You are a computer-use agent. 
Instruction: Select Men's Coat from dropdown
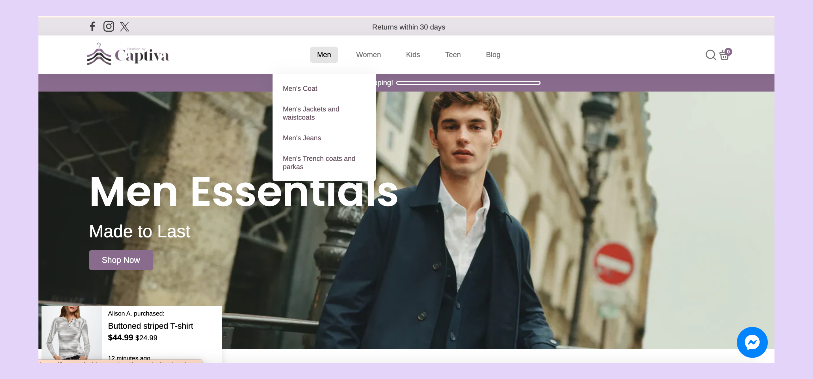click(x=300, y=89)
